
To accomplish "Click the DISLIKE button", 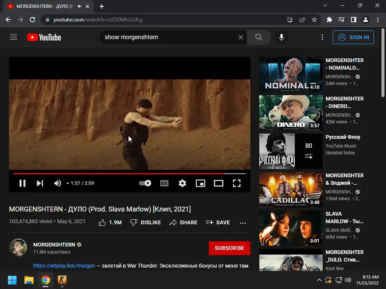I will tap(146, 223).
